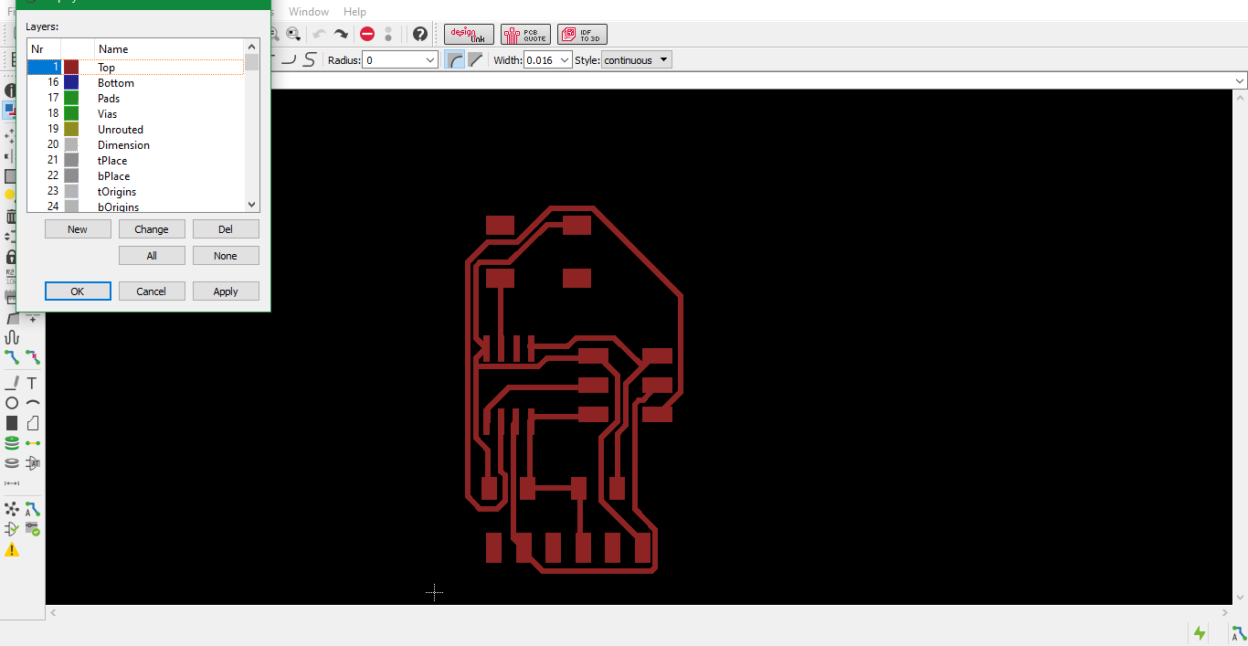Select the Hole tool
This screenshot has height=646, width=1248.
tap(12, 463)
